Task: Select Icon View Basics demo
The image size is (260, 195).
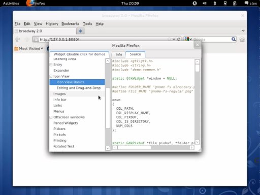Action: [x=77, y=82]
